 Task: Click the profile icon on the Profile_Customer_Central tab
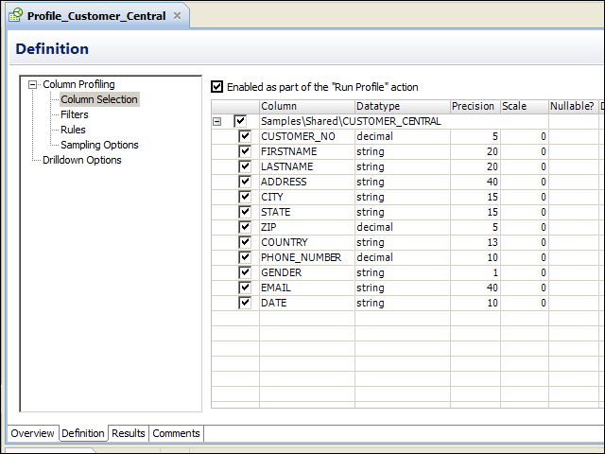(x=16, y=15)
